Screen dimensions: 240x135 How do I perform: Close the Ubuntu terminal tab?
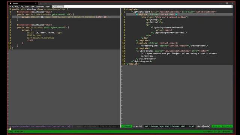click(36, 3)
